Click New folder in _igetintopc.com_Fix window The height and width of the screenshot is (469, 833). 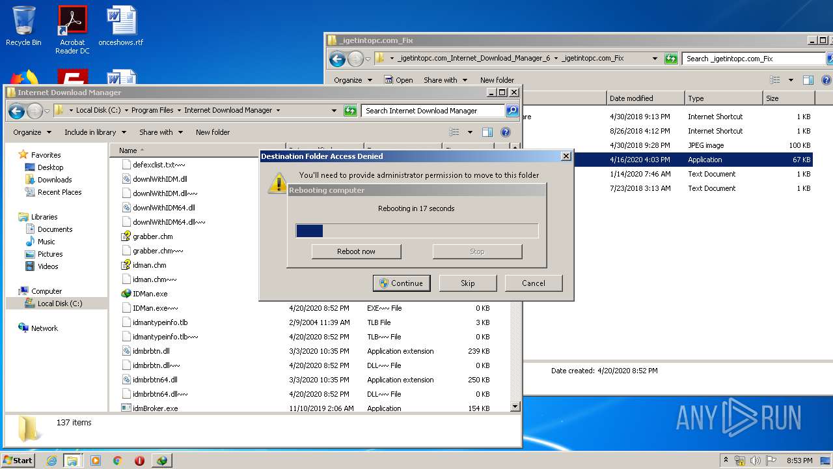[x=497, y=80]
